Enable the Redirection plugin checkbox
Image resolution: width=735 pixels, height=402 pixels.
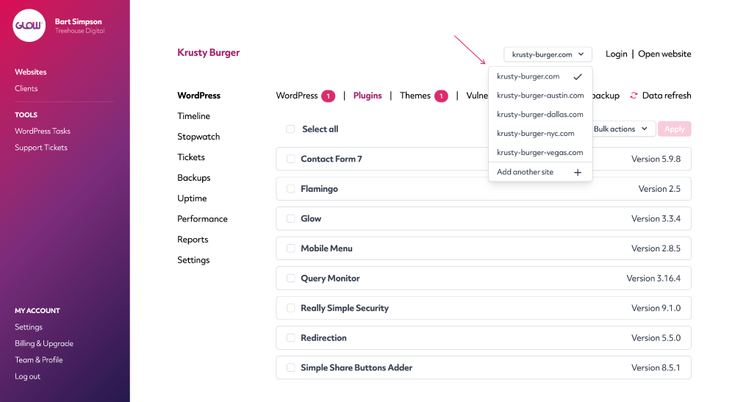(290, 338)
